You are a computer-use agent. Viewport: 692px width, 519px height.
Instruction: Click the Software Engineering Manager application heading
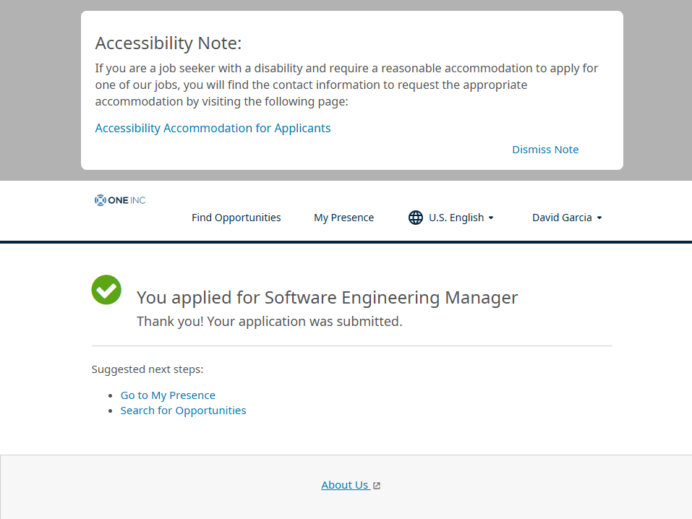click(327, 297)
